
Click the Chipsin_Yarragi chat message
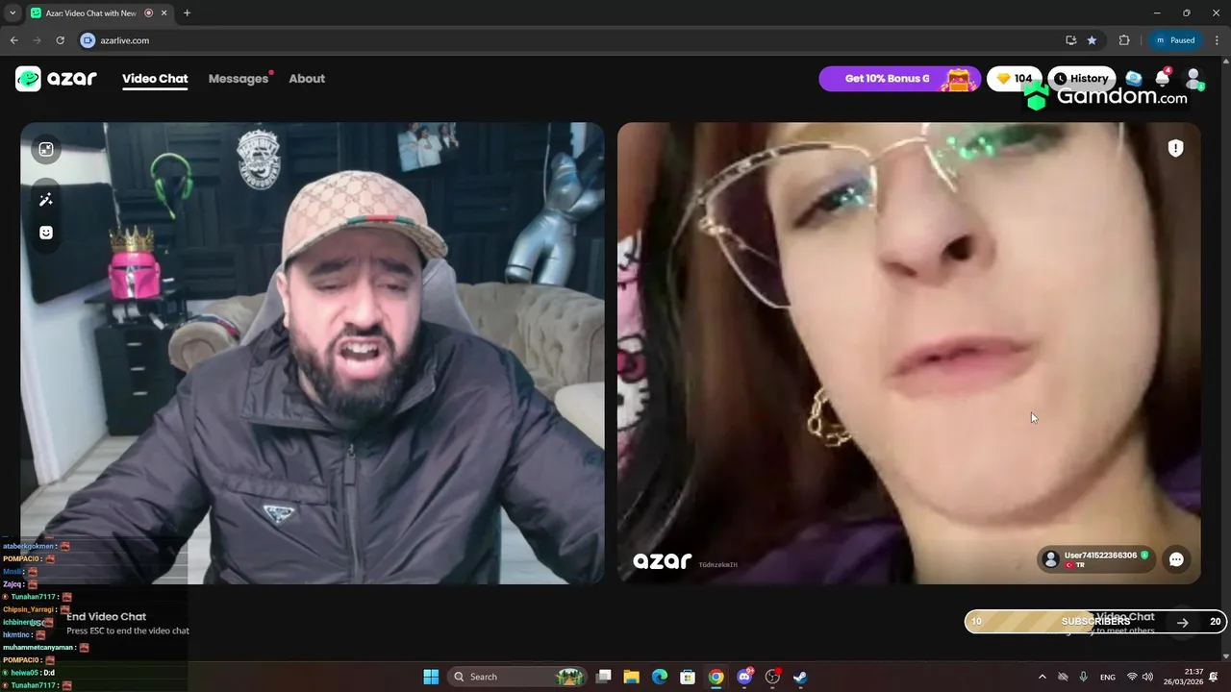[37, 609]
